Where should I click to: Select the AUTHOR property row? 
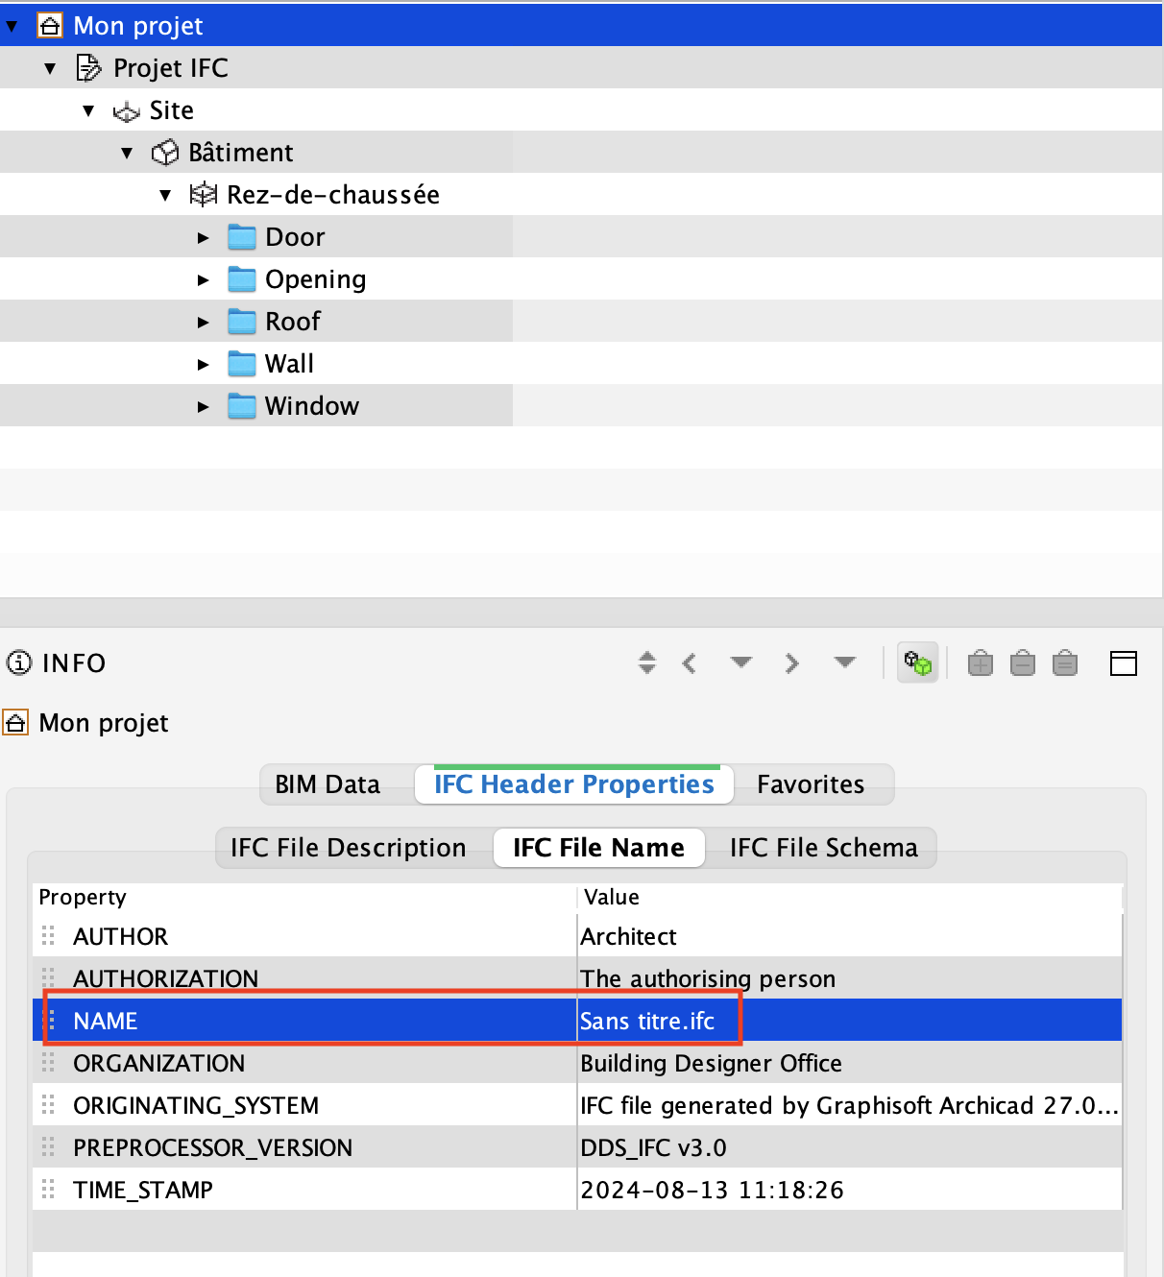pyautogui.click(x=577, y=936)
